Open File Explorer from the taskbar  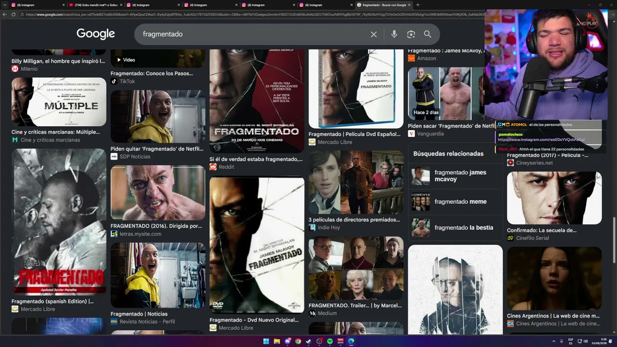pyautogui.click(x=277, y=341)
